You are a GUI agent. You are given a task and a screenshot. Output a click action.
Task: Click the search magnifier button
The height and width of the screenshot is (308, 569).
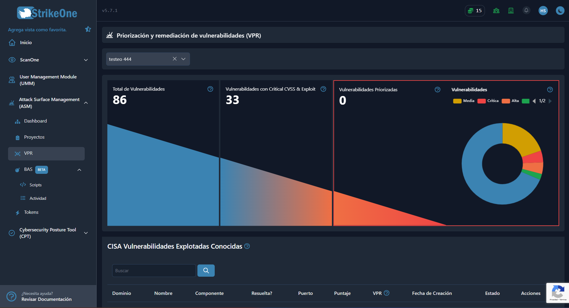(206, 270)
